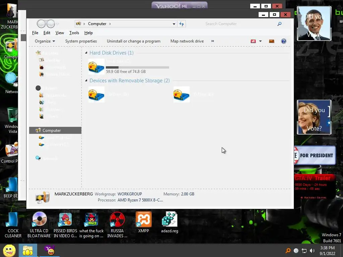The height and width of the screenshot is (257, 343).
Task: Click the C: drive capacity bar
Action: (137, 67)
